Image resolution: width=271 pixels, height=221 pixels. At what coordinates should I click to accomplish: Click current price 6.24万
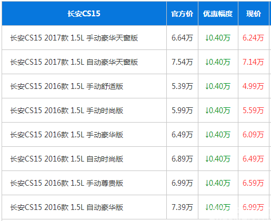[x=253, y=38]
